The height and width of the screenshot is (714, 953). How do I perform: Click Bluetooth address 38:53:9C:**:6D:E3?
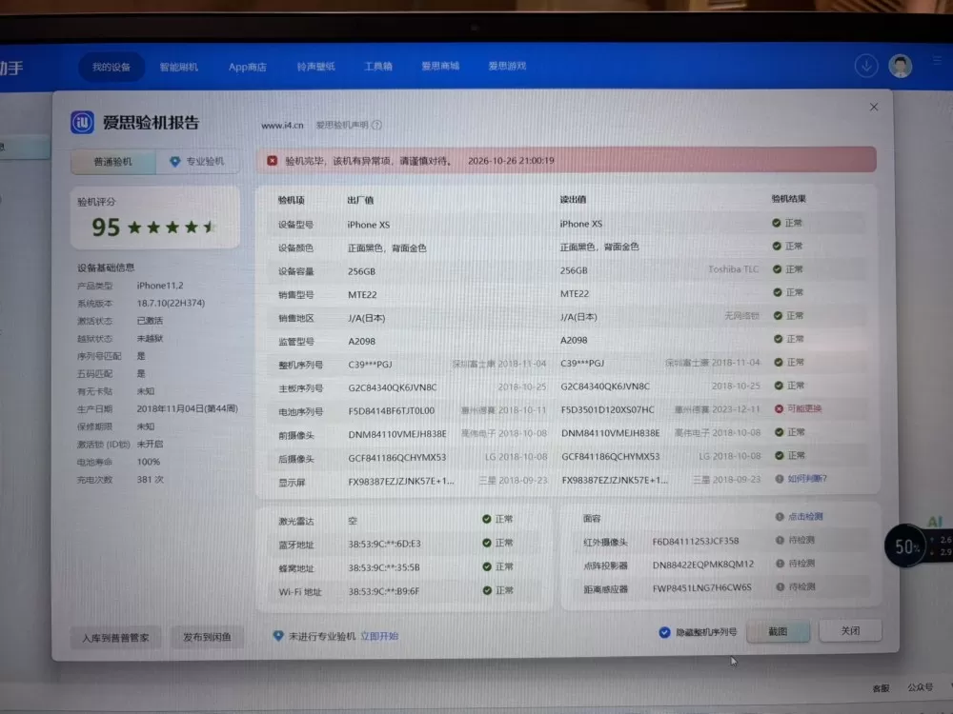pyautogui.click(x=385, y=544)
